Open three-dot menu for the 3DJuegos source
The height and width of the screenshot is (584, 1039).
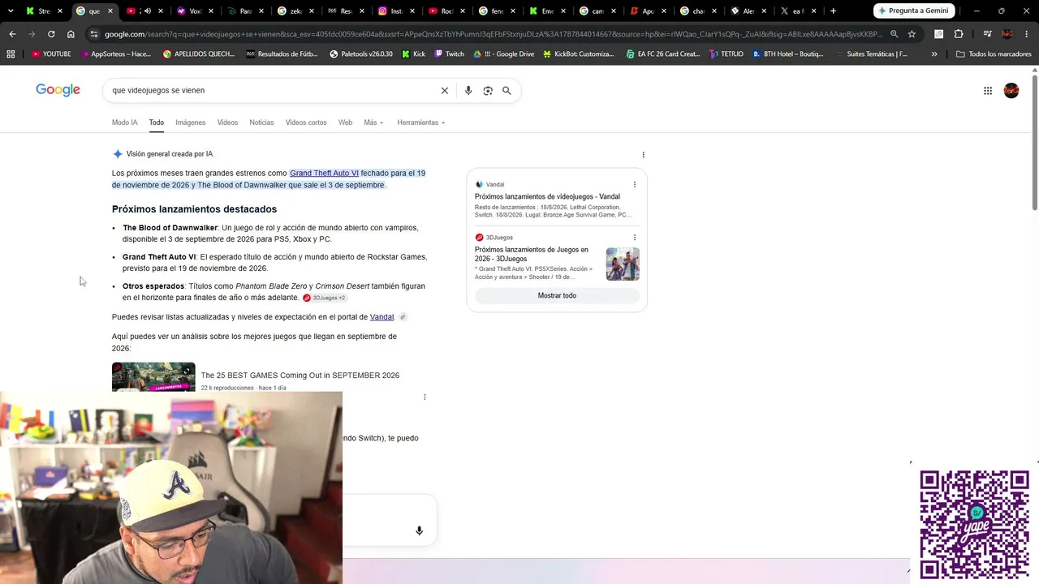tap(635, 238)
